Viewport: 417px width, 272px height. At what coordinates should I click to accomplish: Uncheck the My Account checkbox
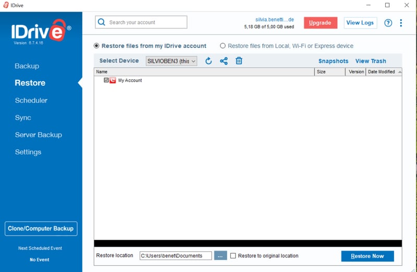click(x=106, y=81)
